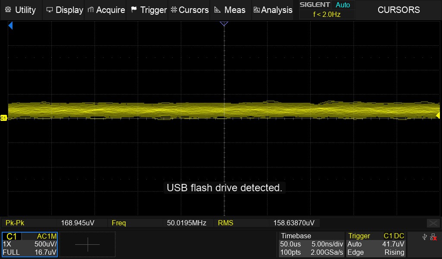Open the Timebase settings box
This screenshot has width=442, height=259.
311,244
